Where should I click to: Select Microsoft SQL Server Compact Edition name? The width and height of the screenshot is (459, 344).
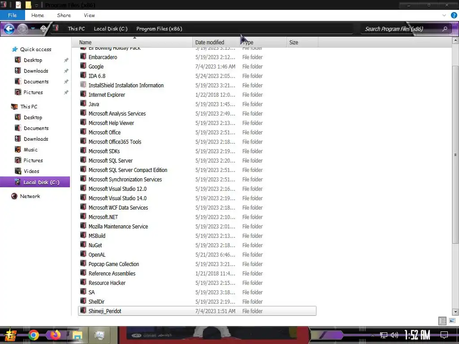coord(128,170)
